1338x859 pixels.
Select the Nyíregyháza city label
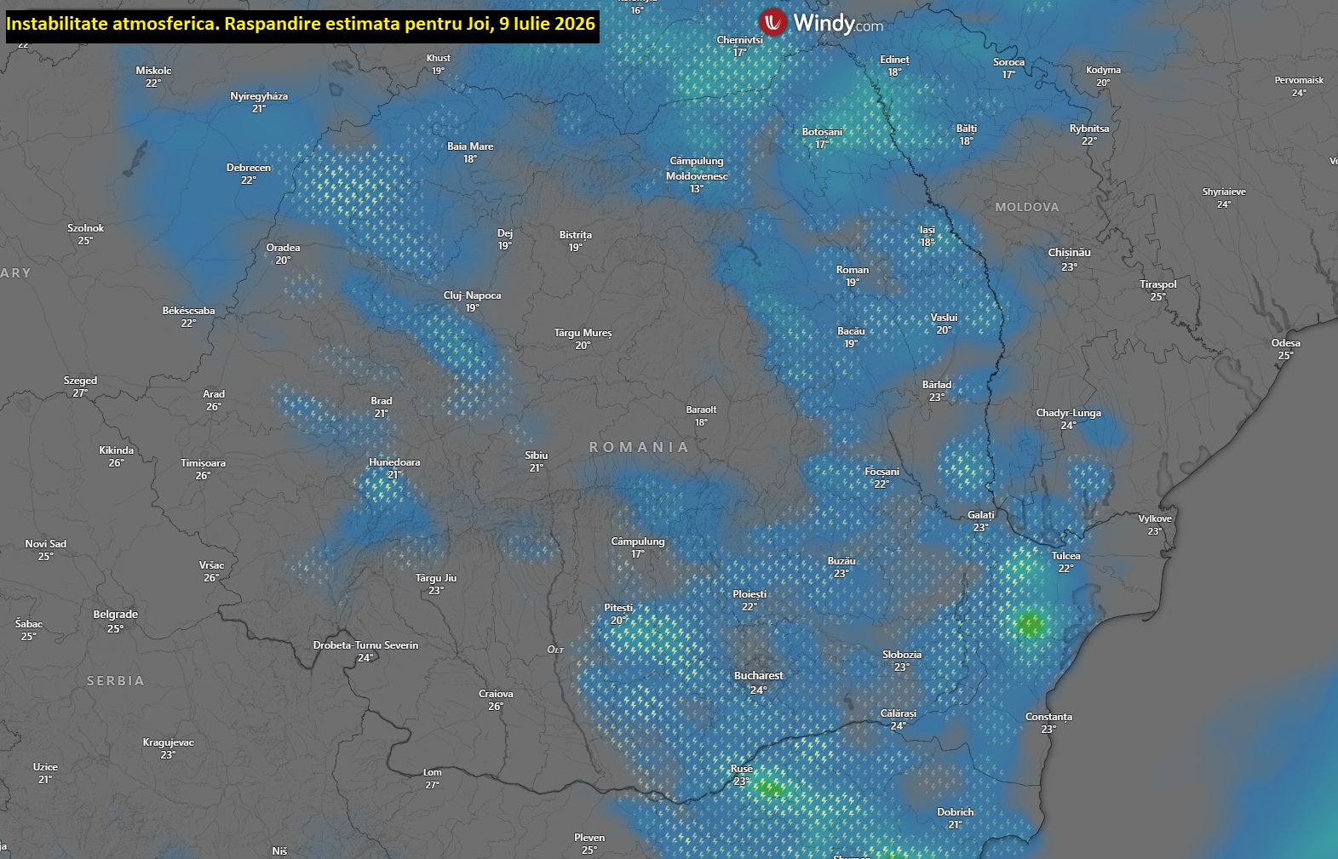[x=259, y=96]
